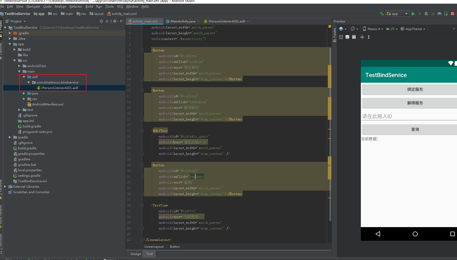Open the AppTheme theme selector
Viewport: 457px width, 260px height.
(413, 29)
